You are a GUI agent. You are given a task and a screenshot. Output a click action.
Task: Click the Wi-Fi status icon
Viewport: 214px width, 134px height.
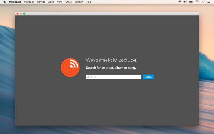pyautogui.click(x=180, y=2)
